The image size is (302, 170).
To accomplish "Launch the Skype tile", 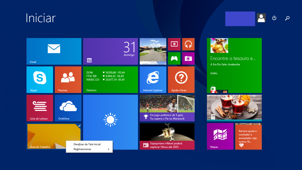I will tap(40, 80).
